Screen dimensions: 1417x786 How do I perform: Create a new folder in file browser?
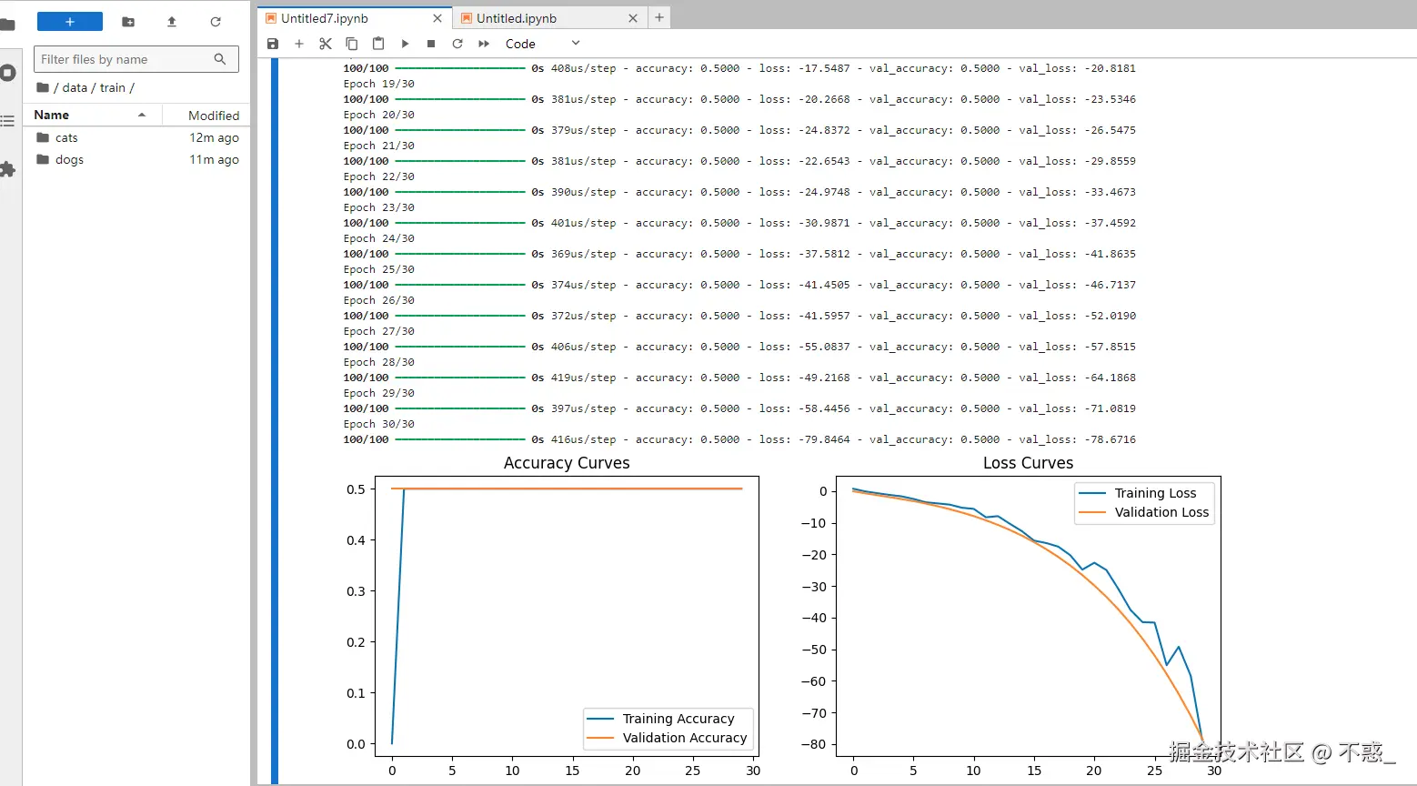tap(128, 22)
